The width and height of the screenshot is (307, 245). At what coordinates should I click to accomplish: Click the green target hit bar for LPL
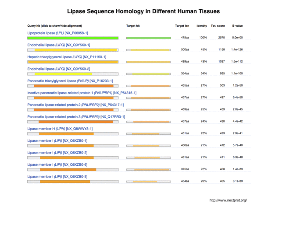pyautogui.click(x=148, y=38)
